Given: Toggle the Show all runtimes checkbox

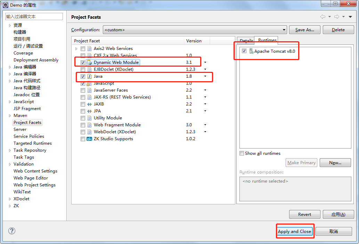Looking at the screenshot, I should [x=242, y=153].
